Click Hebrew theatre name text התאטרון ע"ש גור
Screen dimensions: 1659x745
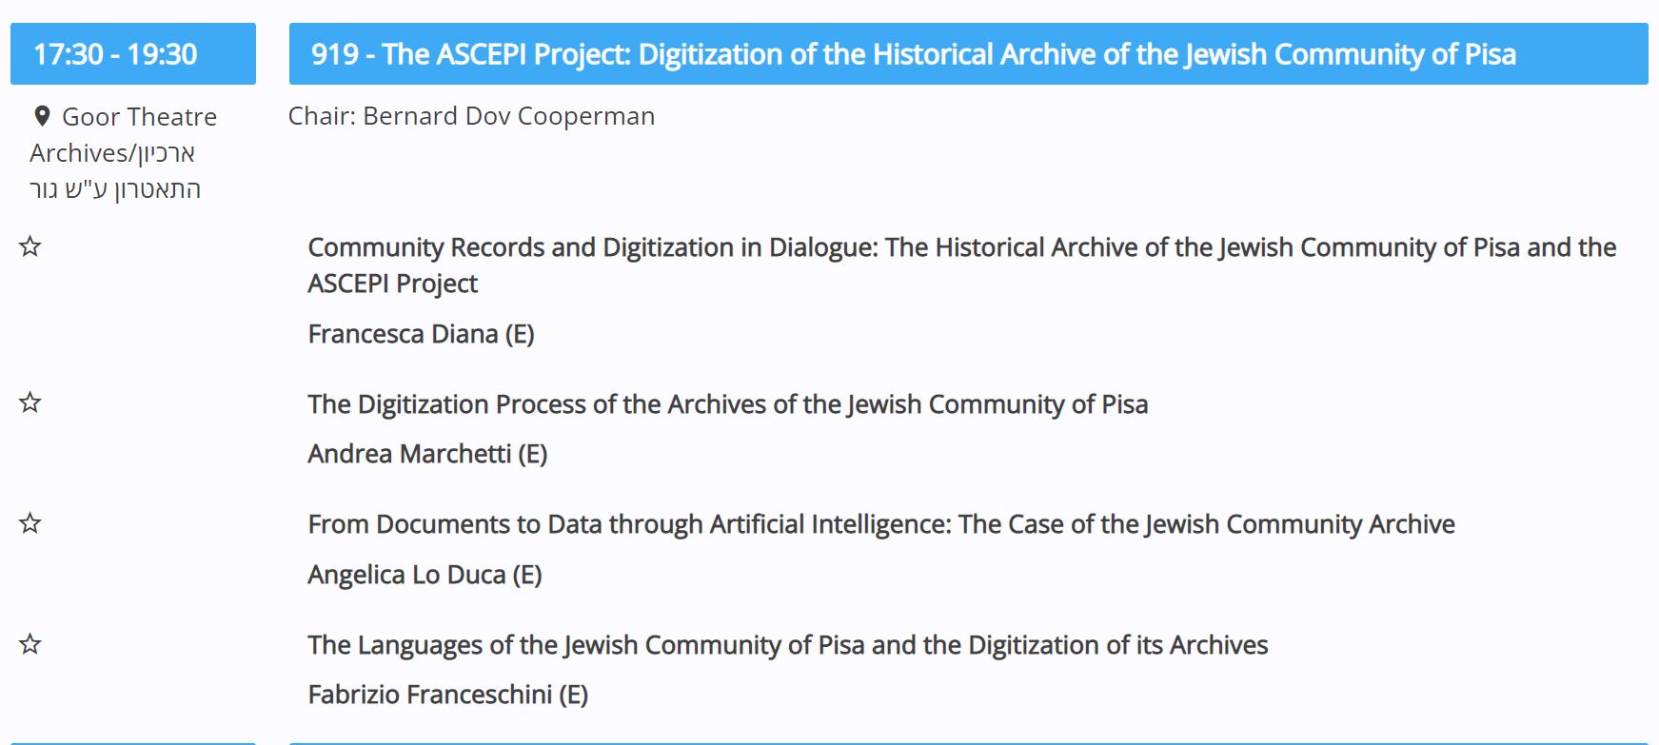tap(115, 189)
